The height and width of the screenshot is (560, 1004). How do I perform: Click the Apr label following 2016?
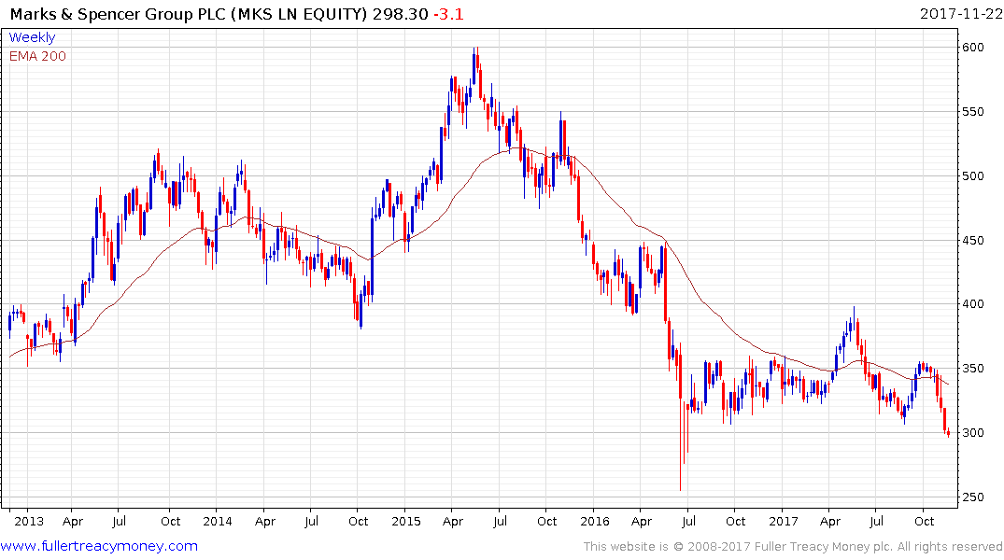click(642, 522)
